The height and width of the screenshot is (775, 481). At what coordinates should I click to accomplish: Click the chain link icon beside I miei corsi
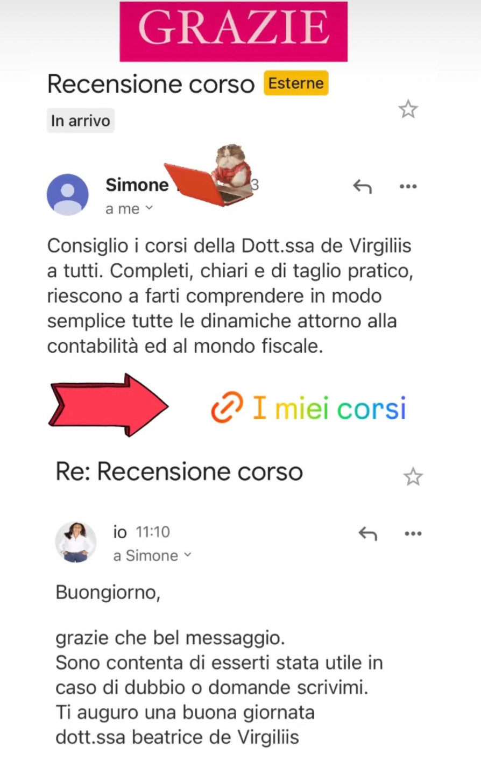(227, 408)
